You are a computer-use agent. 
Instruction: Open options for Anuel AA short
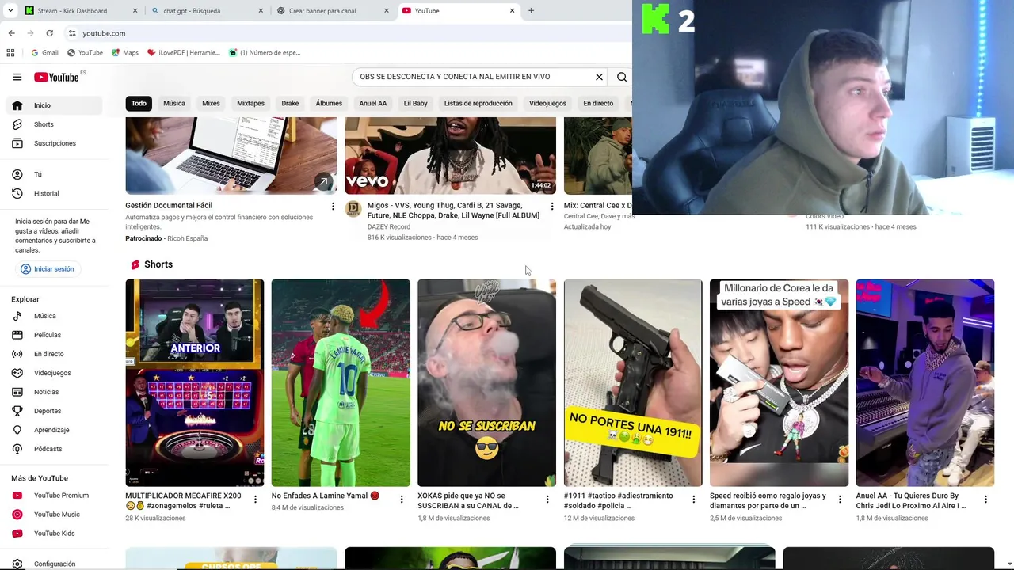(x=985, y=500)
